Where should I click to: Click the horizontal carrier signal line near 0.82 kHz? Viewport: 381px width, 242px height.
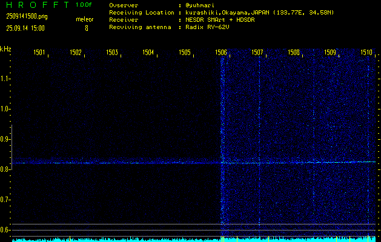pyautogui.click(x=194, y=163)
